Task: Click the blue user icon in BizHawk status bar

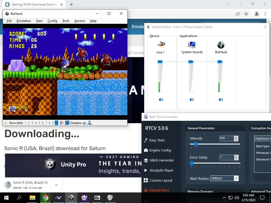Action: [89, 123]
